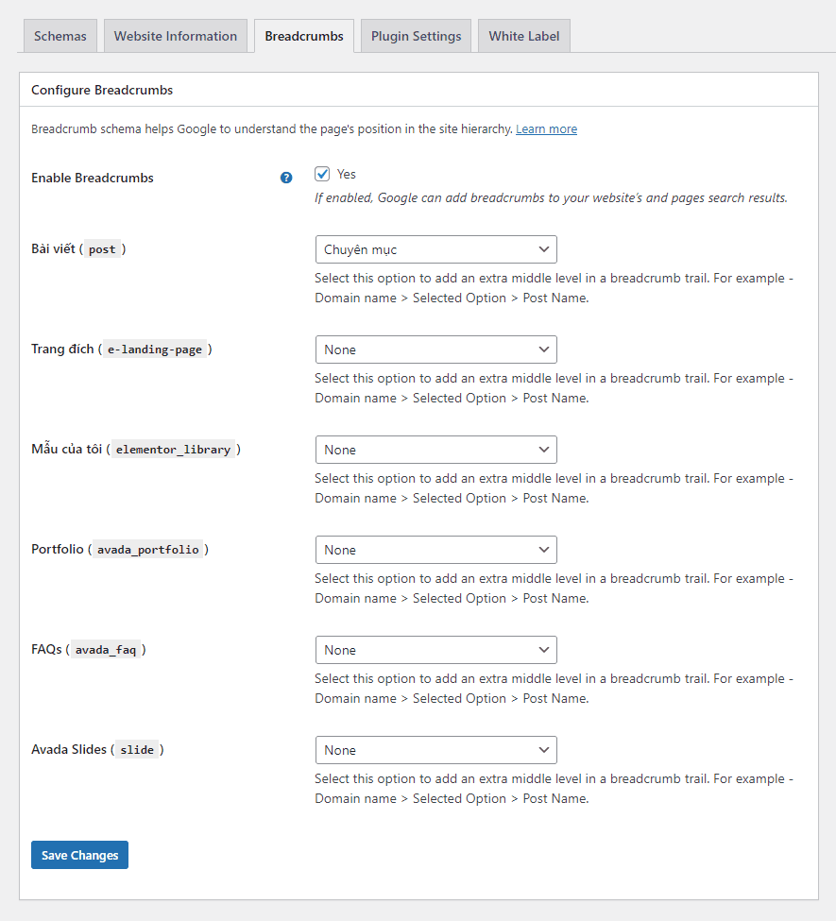The image size is (836, 921).
Task: Expand the Trang đích e-landing-page dropdown
Action: (x=435, y=350)
